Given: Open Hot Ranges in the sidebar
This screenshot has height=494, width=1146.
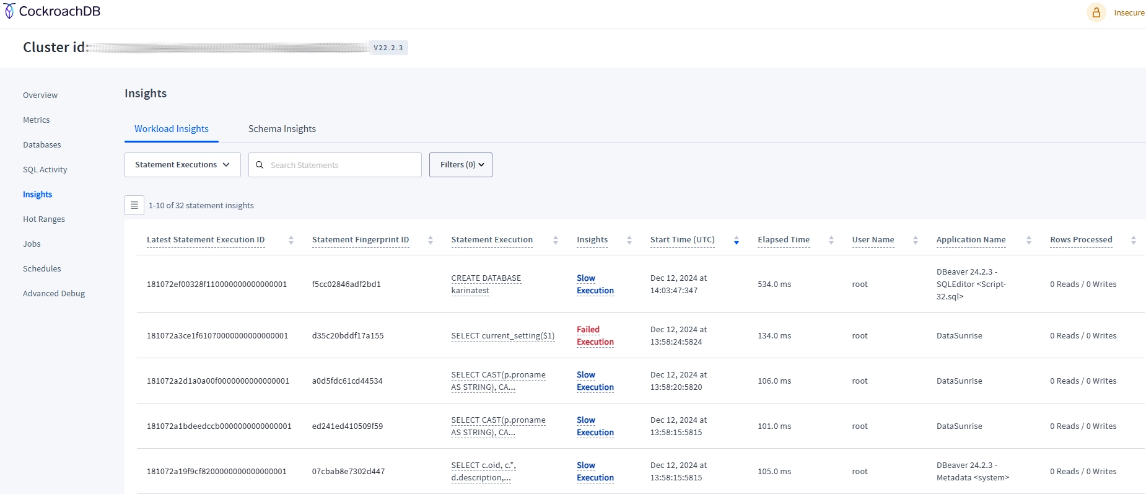Looking at the screenshot, I should [x=44, y=219].
